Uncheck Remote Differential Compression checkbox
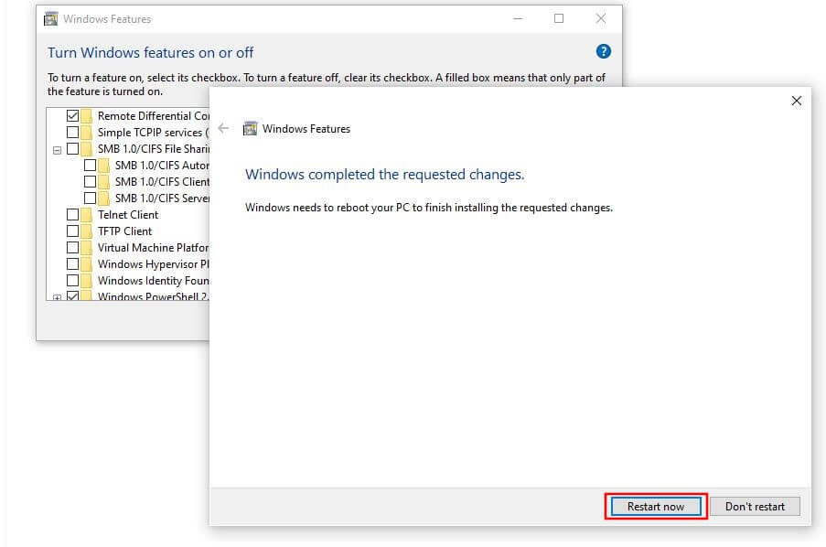The height and width of the screenshot is (547, 826). tap(72, 116)
